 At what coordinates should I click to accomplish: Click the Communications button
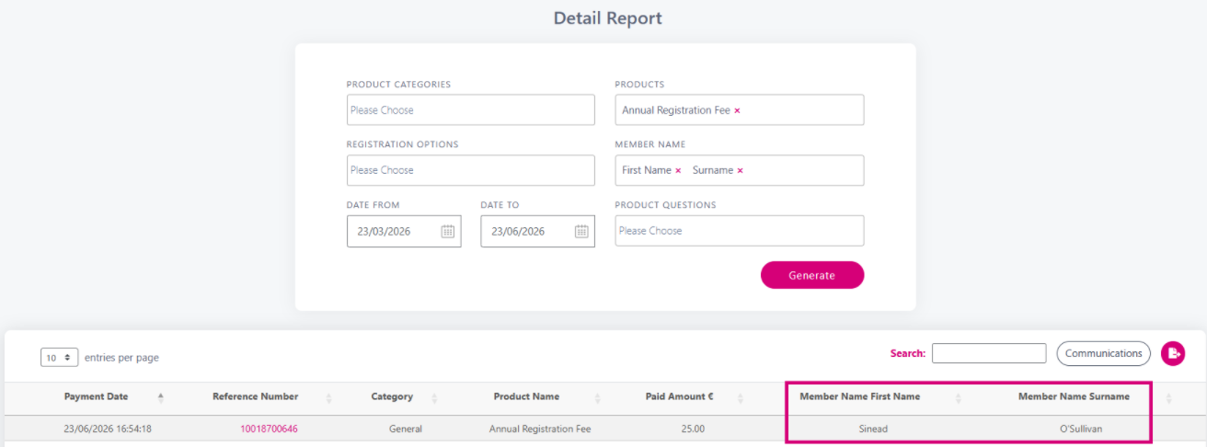(x=1103, y=353)
